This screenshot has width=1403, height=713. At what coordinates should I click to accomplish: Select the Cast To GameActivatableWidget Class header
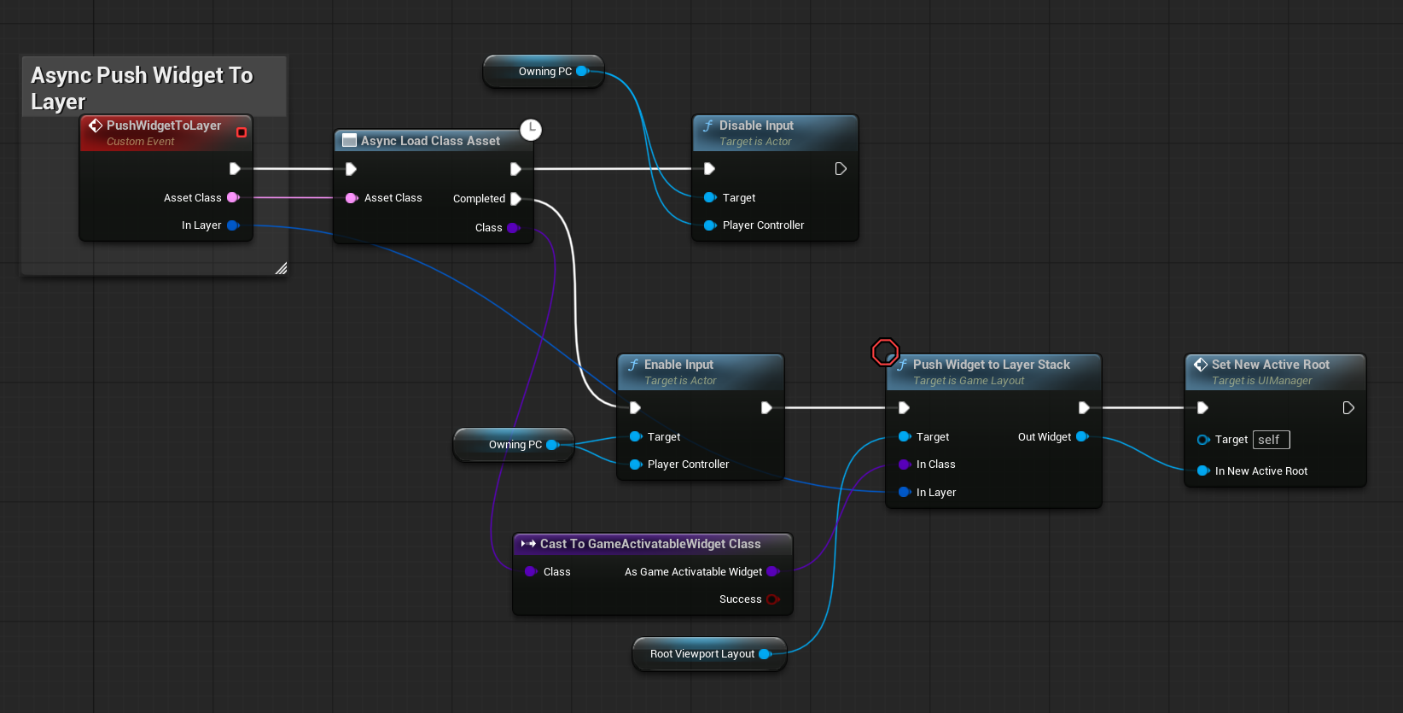pos(649,544)
